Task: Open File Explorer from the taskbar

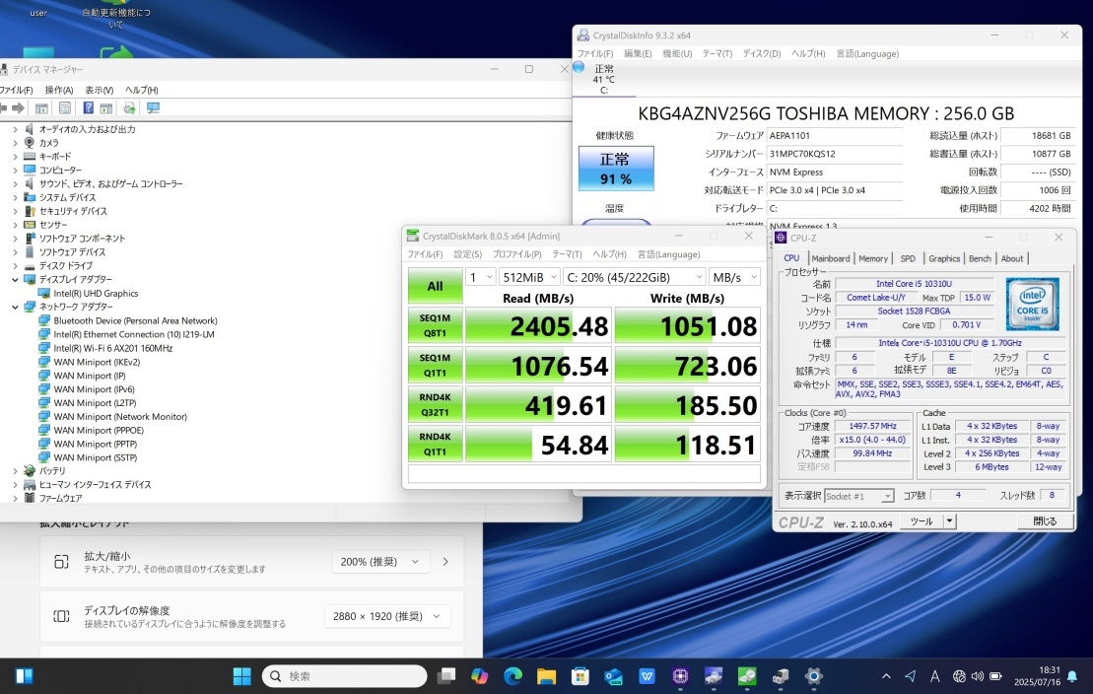Action: coord(546,676)
